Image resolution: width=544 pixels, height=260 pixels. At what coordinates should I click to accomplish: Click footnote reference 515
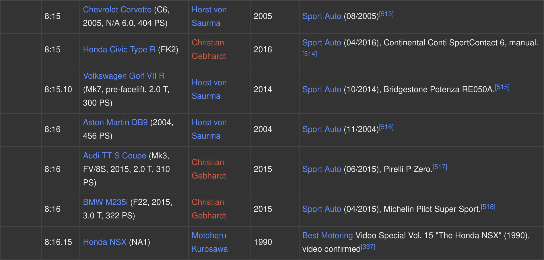[502, 87]
